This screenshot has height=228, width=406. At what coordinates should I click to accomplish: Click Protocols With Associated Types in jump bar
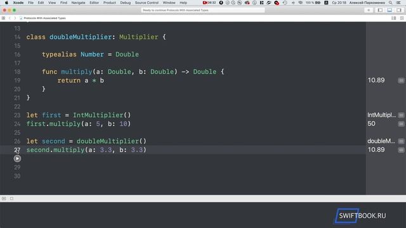tap(44, 18)
